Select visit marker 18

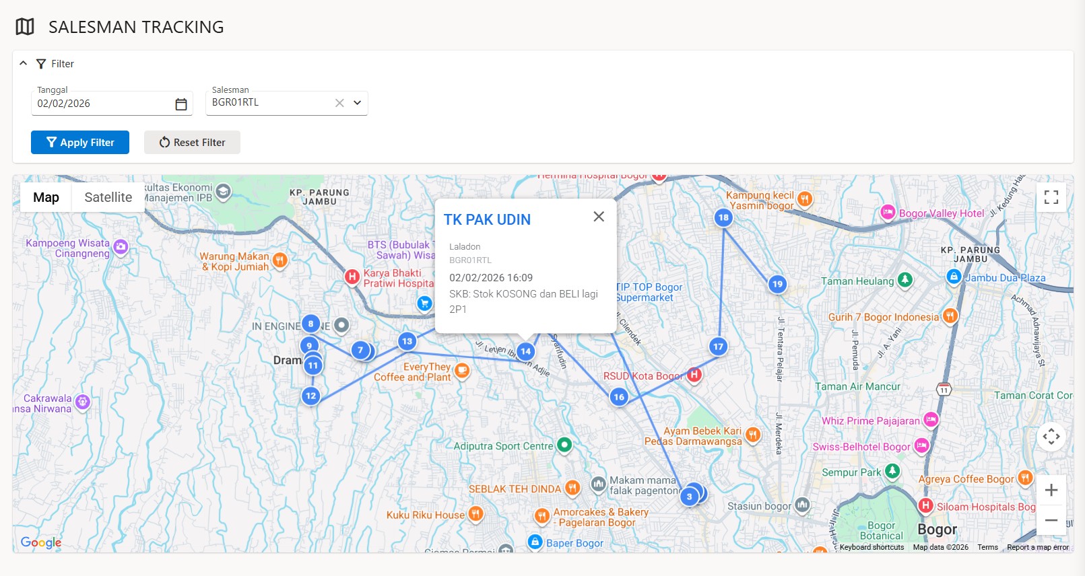[x=723, y=217]
